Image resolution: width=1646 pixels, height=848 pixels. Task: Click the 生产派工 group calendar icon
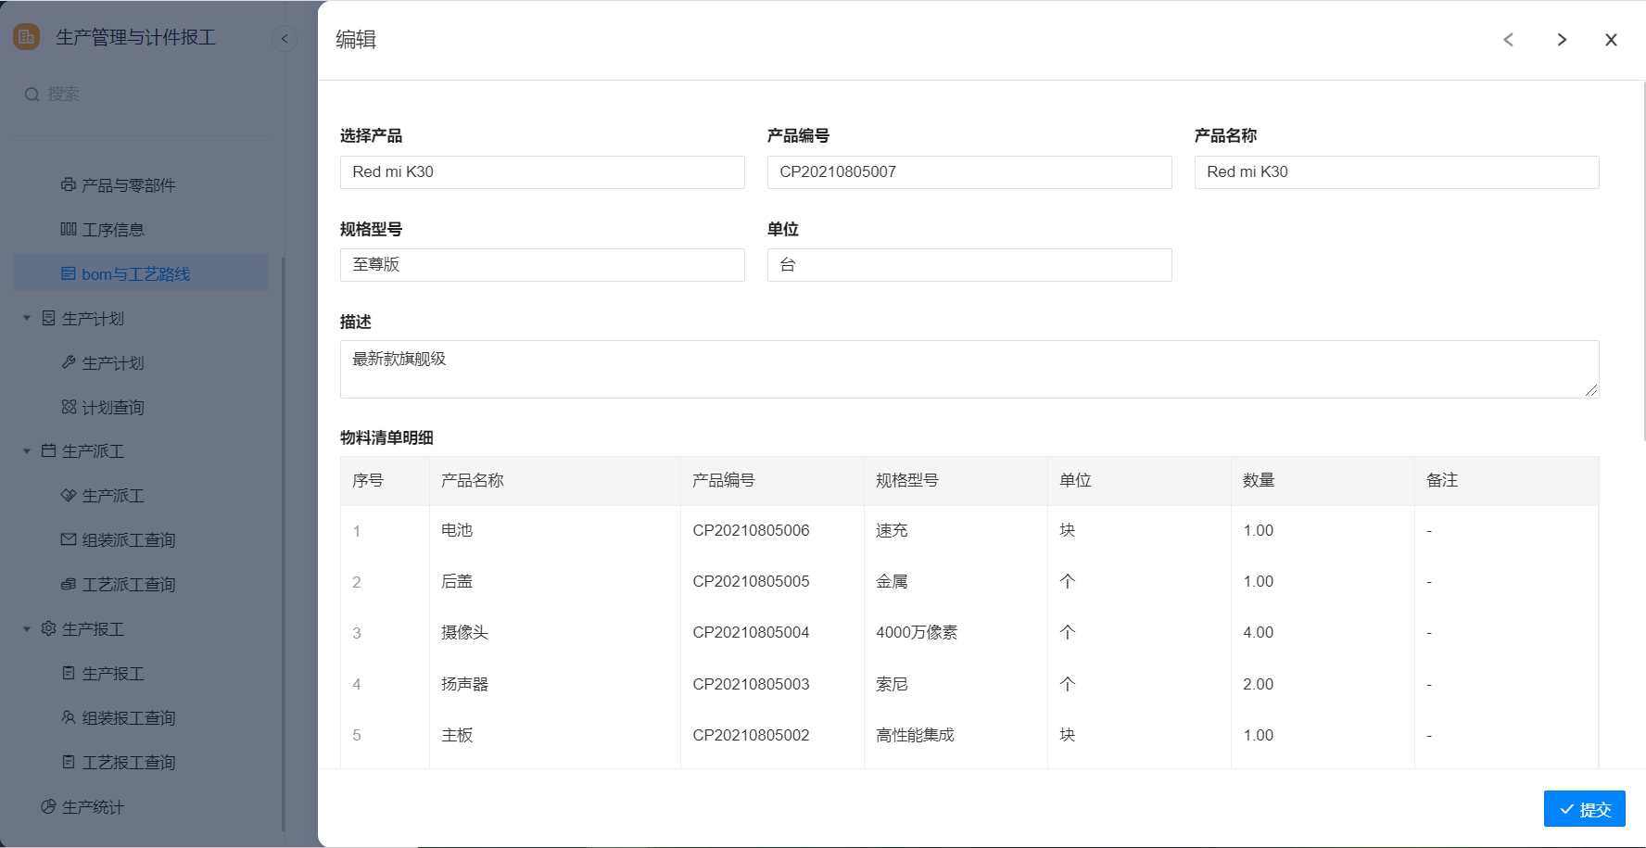49,450
